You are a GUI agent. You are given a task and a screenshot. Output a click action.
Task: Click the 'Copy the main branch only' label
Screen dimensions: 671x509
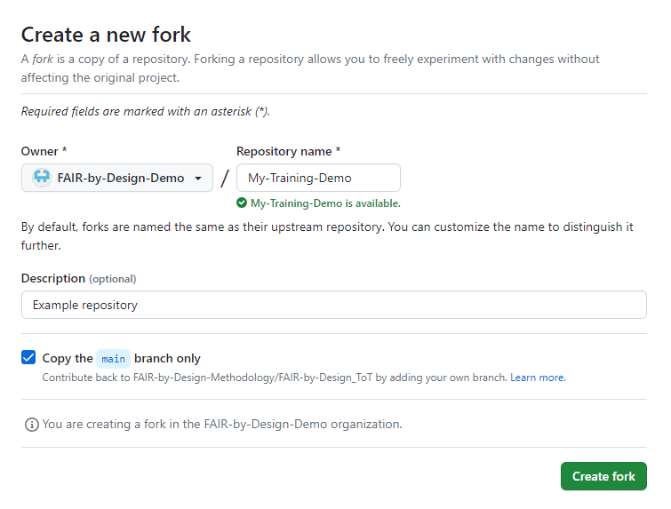point(122,359)
